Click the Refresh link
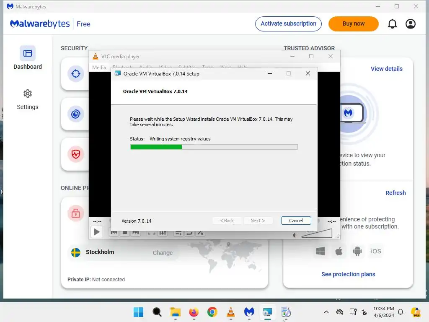The image size is (429, 322). click(395, 193)
